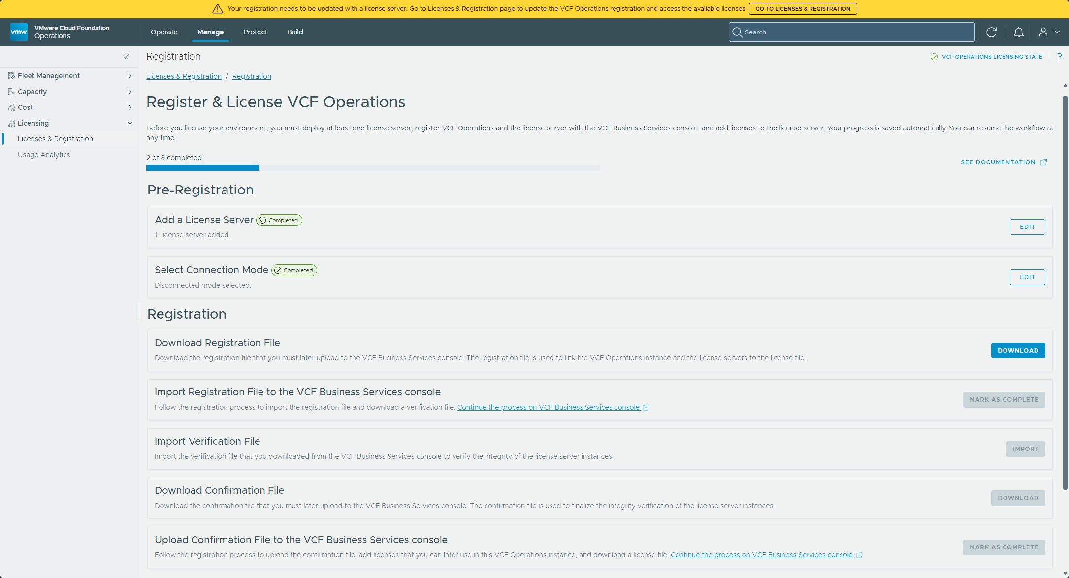Image resolution: width=1069 pixels, height=578 pixels.
Task: Click the 2 of 8 completed progress bar
Action: point(373,168)
